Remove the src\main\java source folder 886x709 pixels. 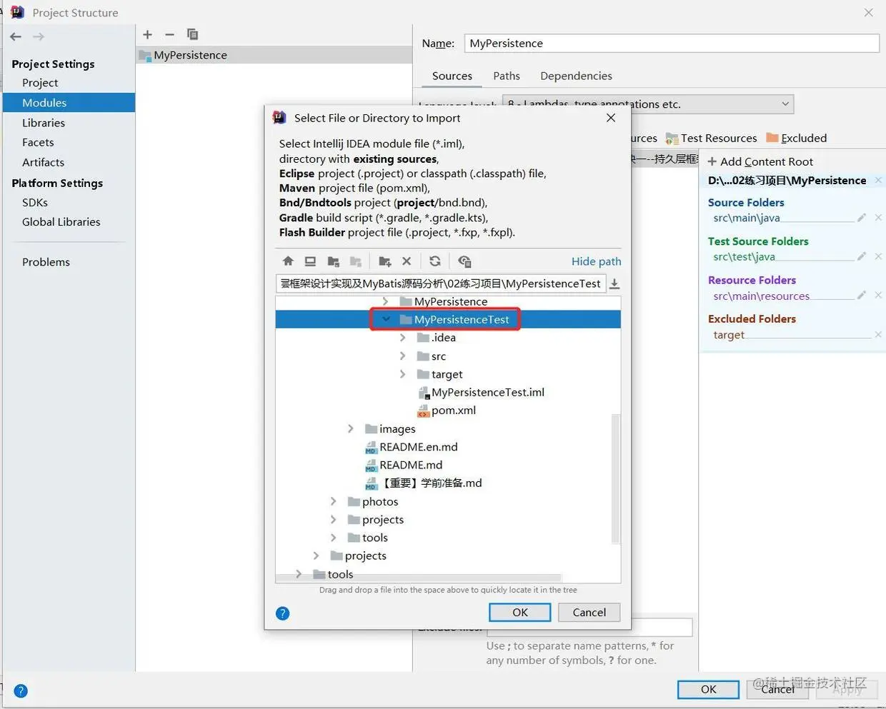878,218
